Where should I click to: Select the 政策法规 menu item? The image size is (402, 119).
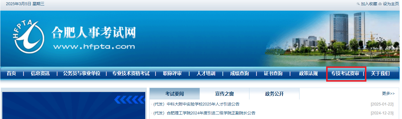308,74
